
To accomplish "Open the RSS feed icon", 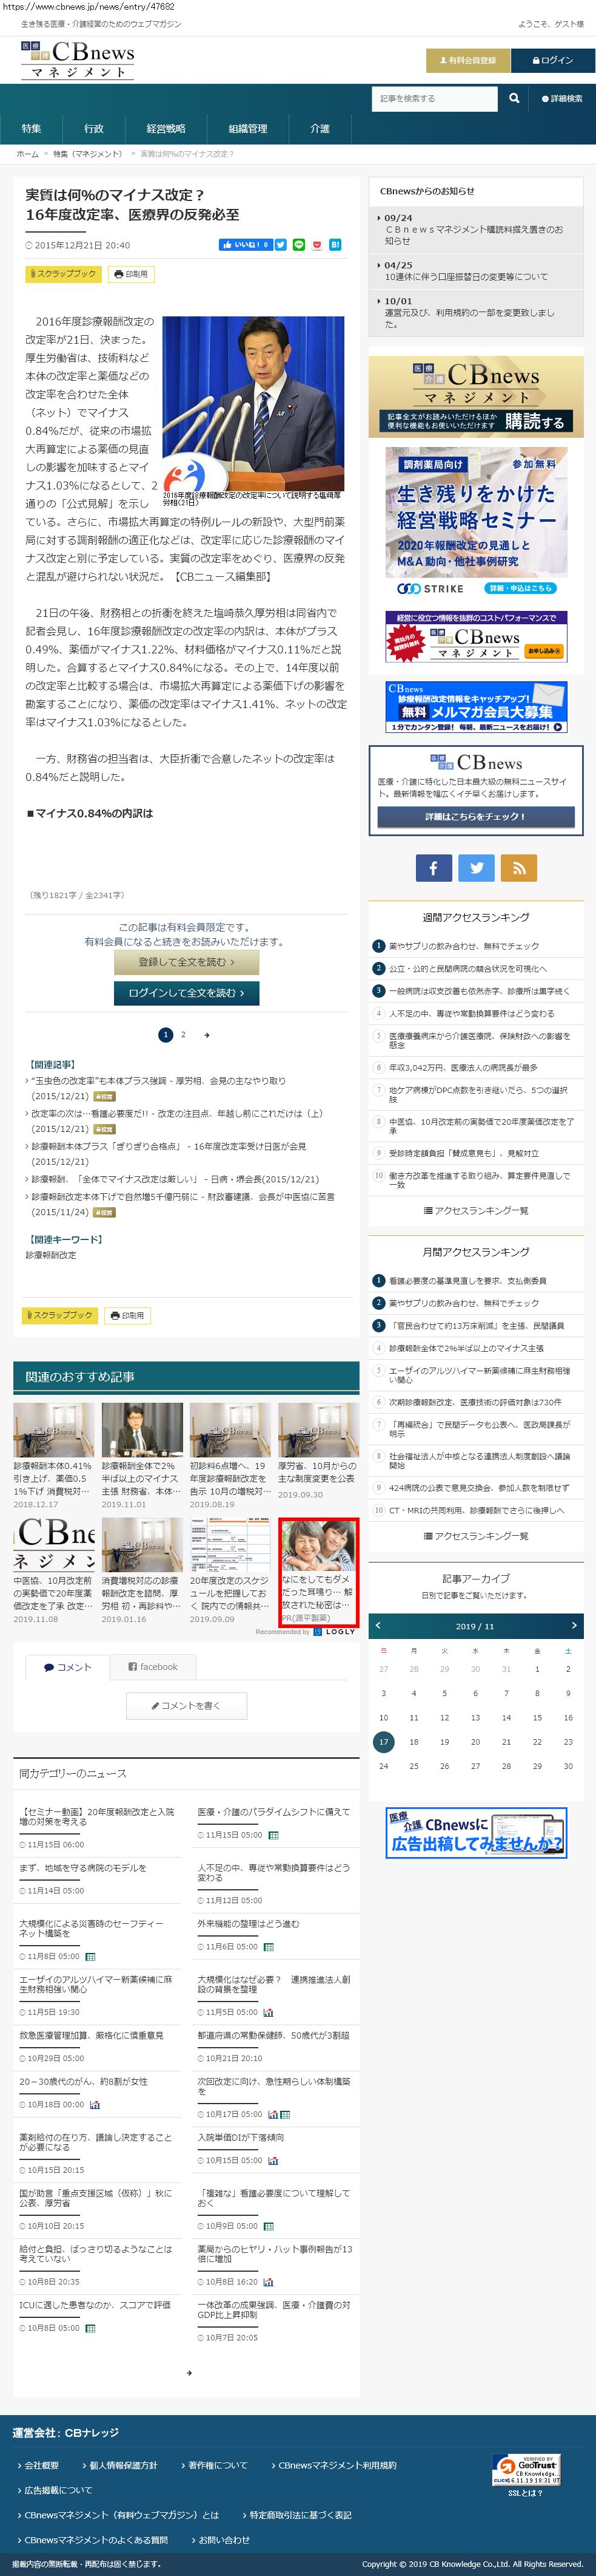I will click(519, 868).
